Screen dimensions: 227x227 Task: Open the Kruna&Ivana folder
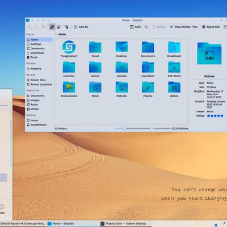click(69, 89)
